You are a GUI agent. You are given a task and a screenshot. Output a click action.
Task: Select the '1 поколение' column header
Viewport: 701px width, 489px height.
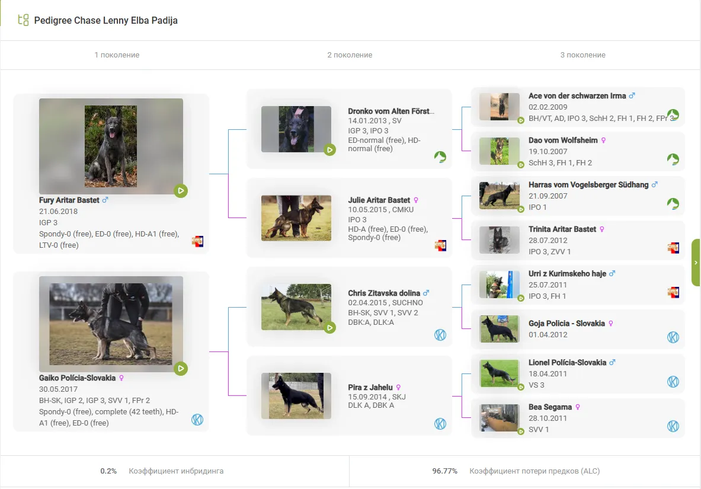pos(117,55)
